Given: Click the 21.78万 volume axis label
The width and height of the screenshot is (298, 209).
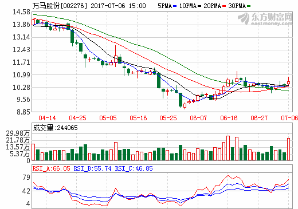Looking at the screenshot, I should point(18,140).
